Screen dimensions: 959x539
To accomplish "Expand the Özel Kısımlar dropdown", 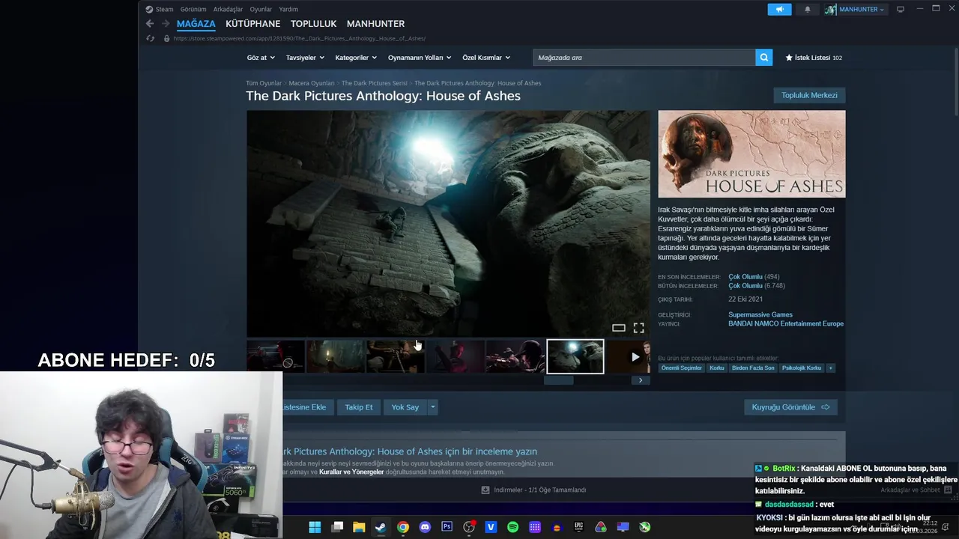I will pyautogui.click(x=486, y=58).
